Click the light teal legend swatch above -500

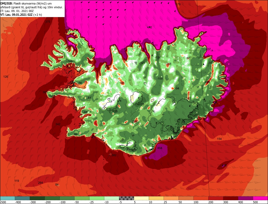[x=8, y=198]
